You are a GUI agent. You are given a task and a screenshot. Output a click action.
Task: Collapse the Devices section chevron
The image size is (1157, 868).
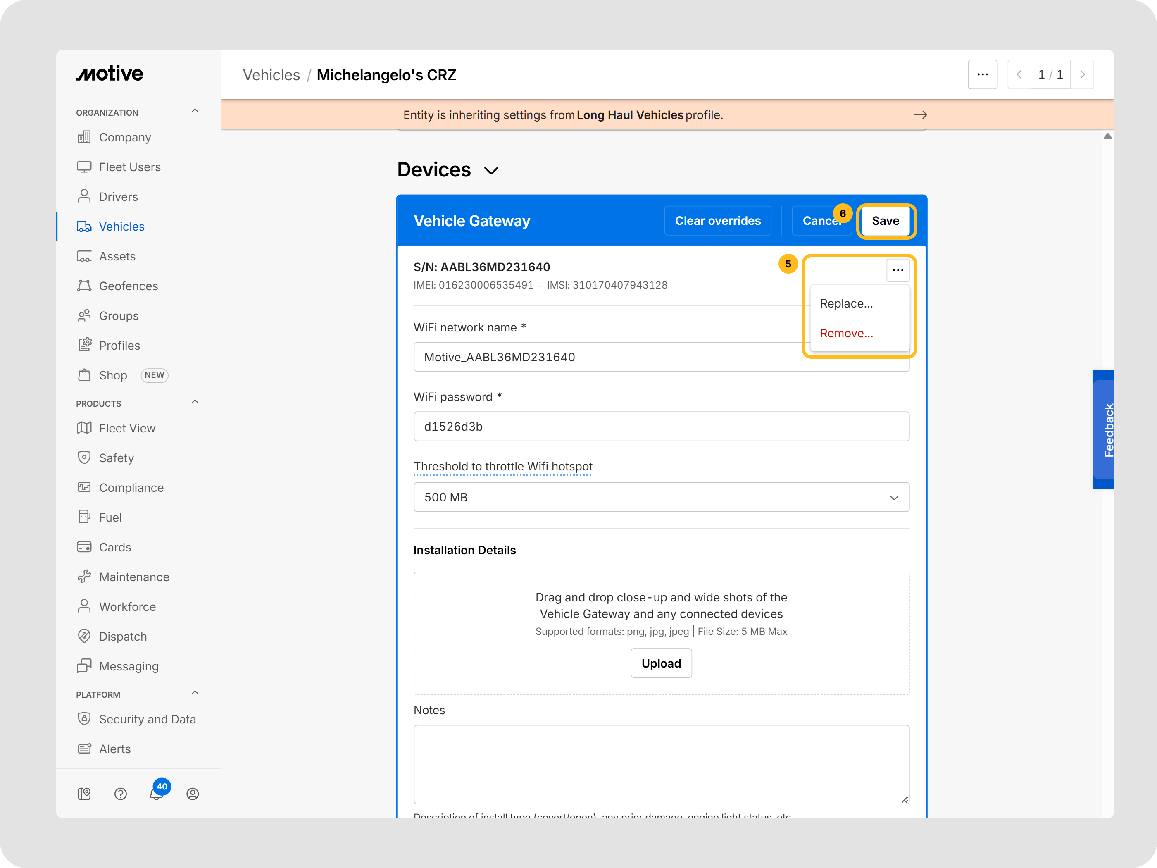tap(491, 171)
